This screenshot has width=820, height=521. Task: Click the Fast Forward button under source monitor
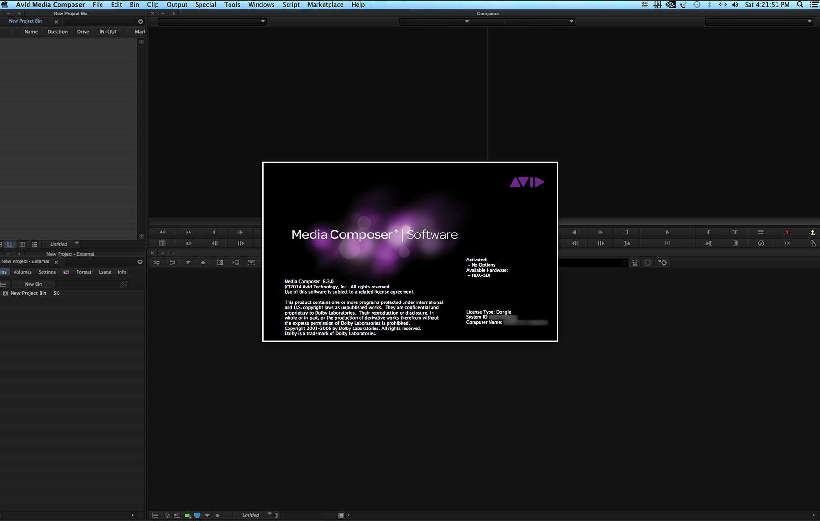coord(188,232)
